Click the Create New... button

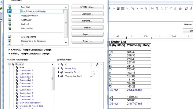pyautogui.click(x=87, y=7)
